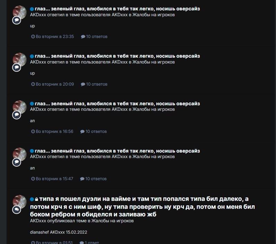Open the AKDxxx avatar on the 15:47 post
276x244 pixels.
[19, 154]
